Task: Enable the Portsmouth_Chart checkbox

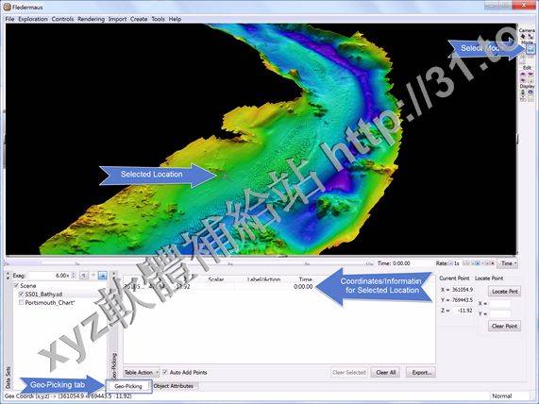Action: coord(22,303)
